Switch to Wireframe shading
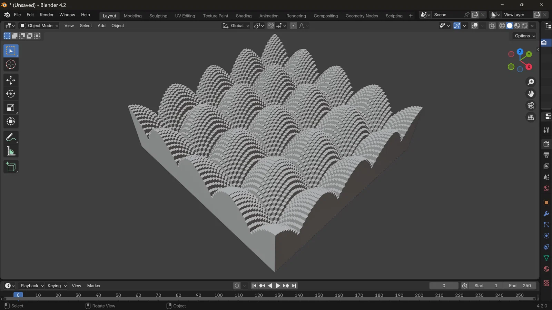The height and width of the screenshot is (310, 552). click(x=502, y=26)
